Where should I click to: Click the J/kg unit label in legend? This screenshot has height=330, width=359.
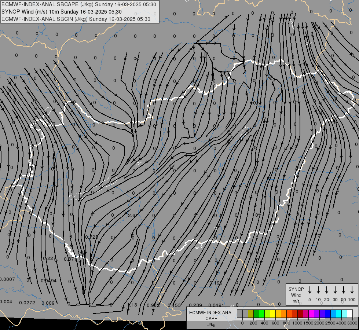click(x=211, y=324)
